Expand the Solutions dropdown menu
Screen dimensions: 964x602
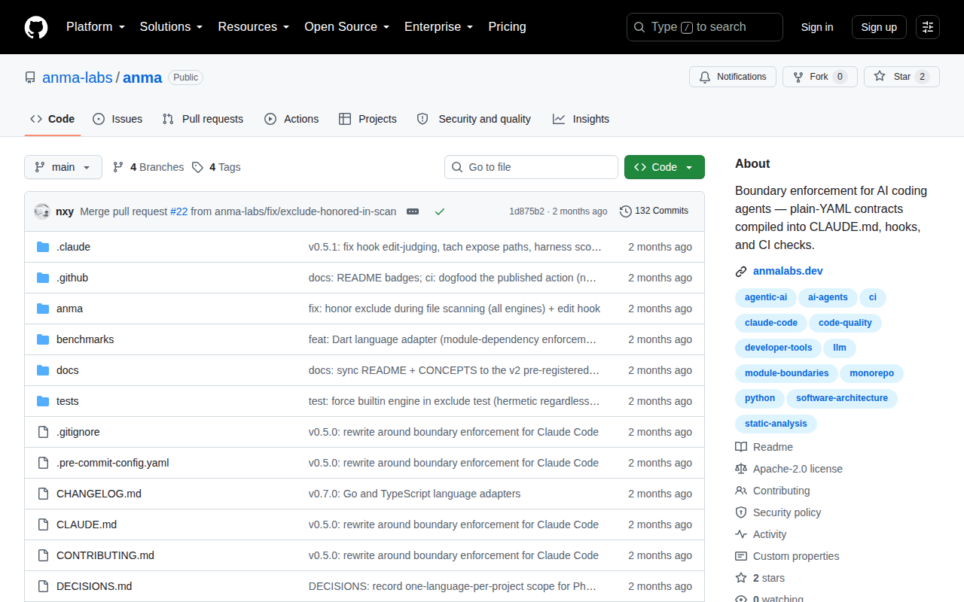172,27
